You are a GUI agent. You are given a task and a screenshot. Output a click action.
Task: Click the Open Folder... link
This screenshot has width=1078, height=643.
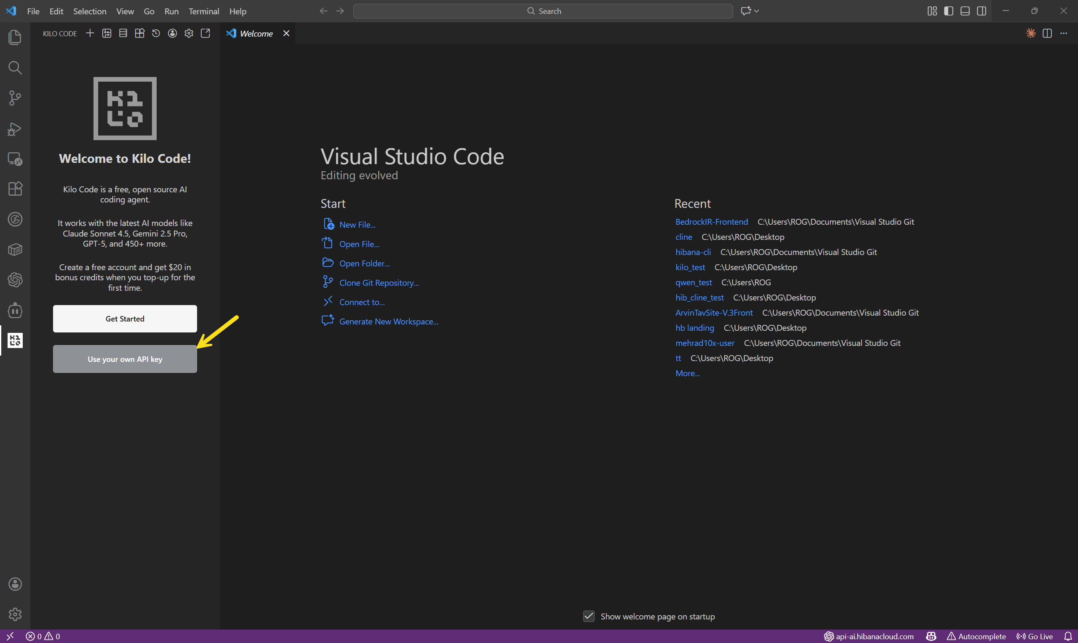[x=365, y=263]
